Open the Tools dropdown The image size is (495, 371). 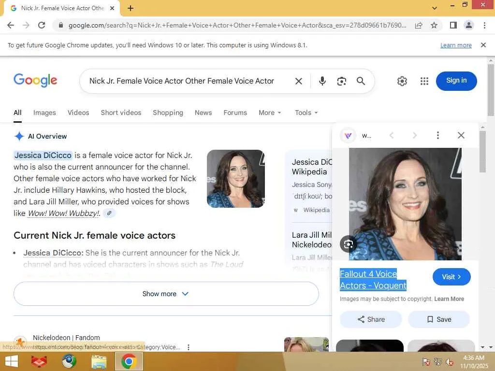coord(306,113)
